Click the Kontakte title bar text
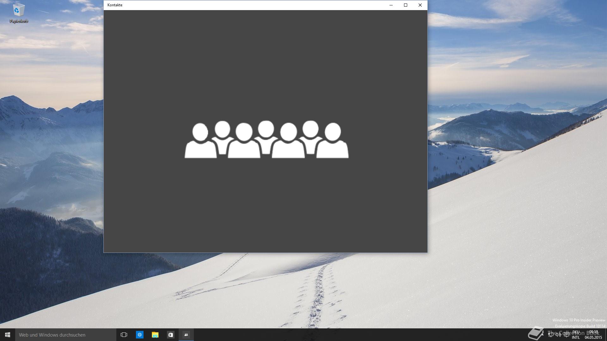This screenshot has height=341, width=607. [115, 5]
